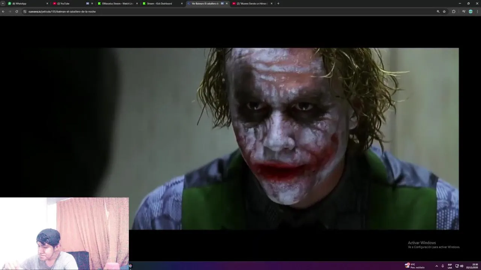This screenshot has height=270, width=481.
Task: Switch to Mujeres Siendo un Héroe tab
Action: pyautogui.click(x=252, y=3)
